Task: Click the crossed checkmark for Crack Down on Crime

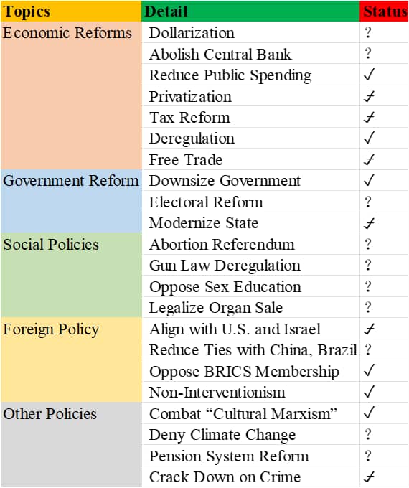Action: click(x=369, y=477)
